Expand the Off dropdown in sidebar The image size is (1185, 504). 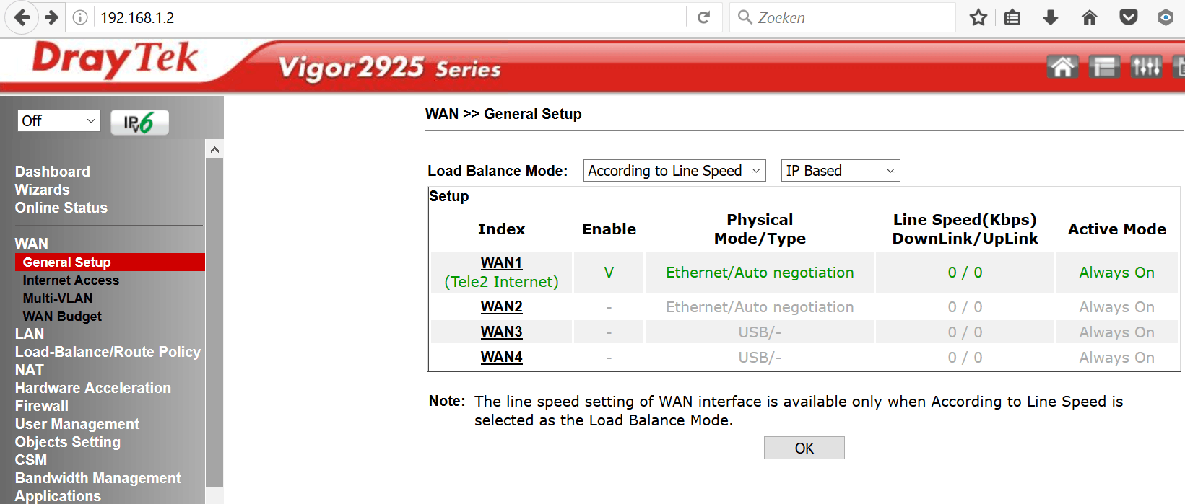coord(58,121)
